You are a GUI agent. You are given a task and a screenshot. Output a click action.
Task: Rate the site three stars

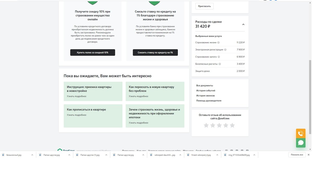tap(219, 125)
